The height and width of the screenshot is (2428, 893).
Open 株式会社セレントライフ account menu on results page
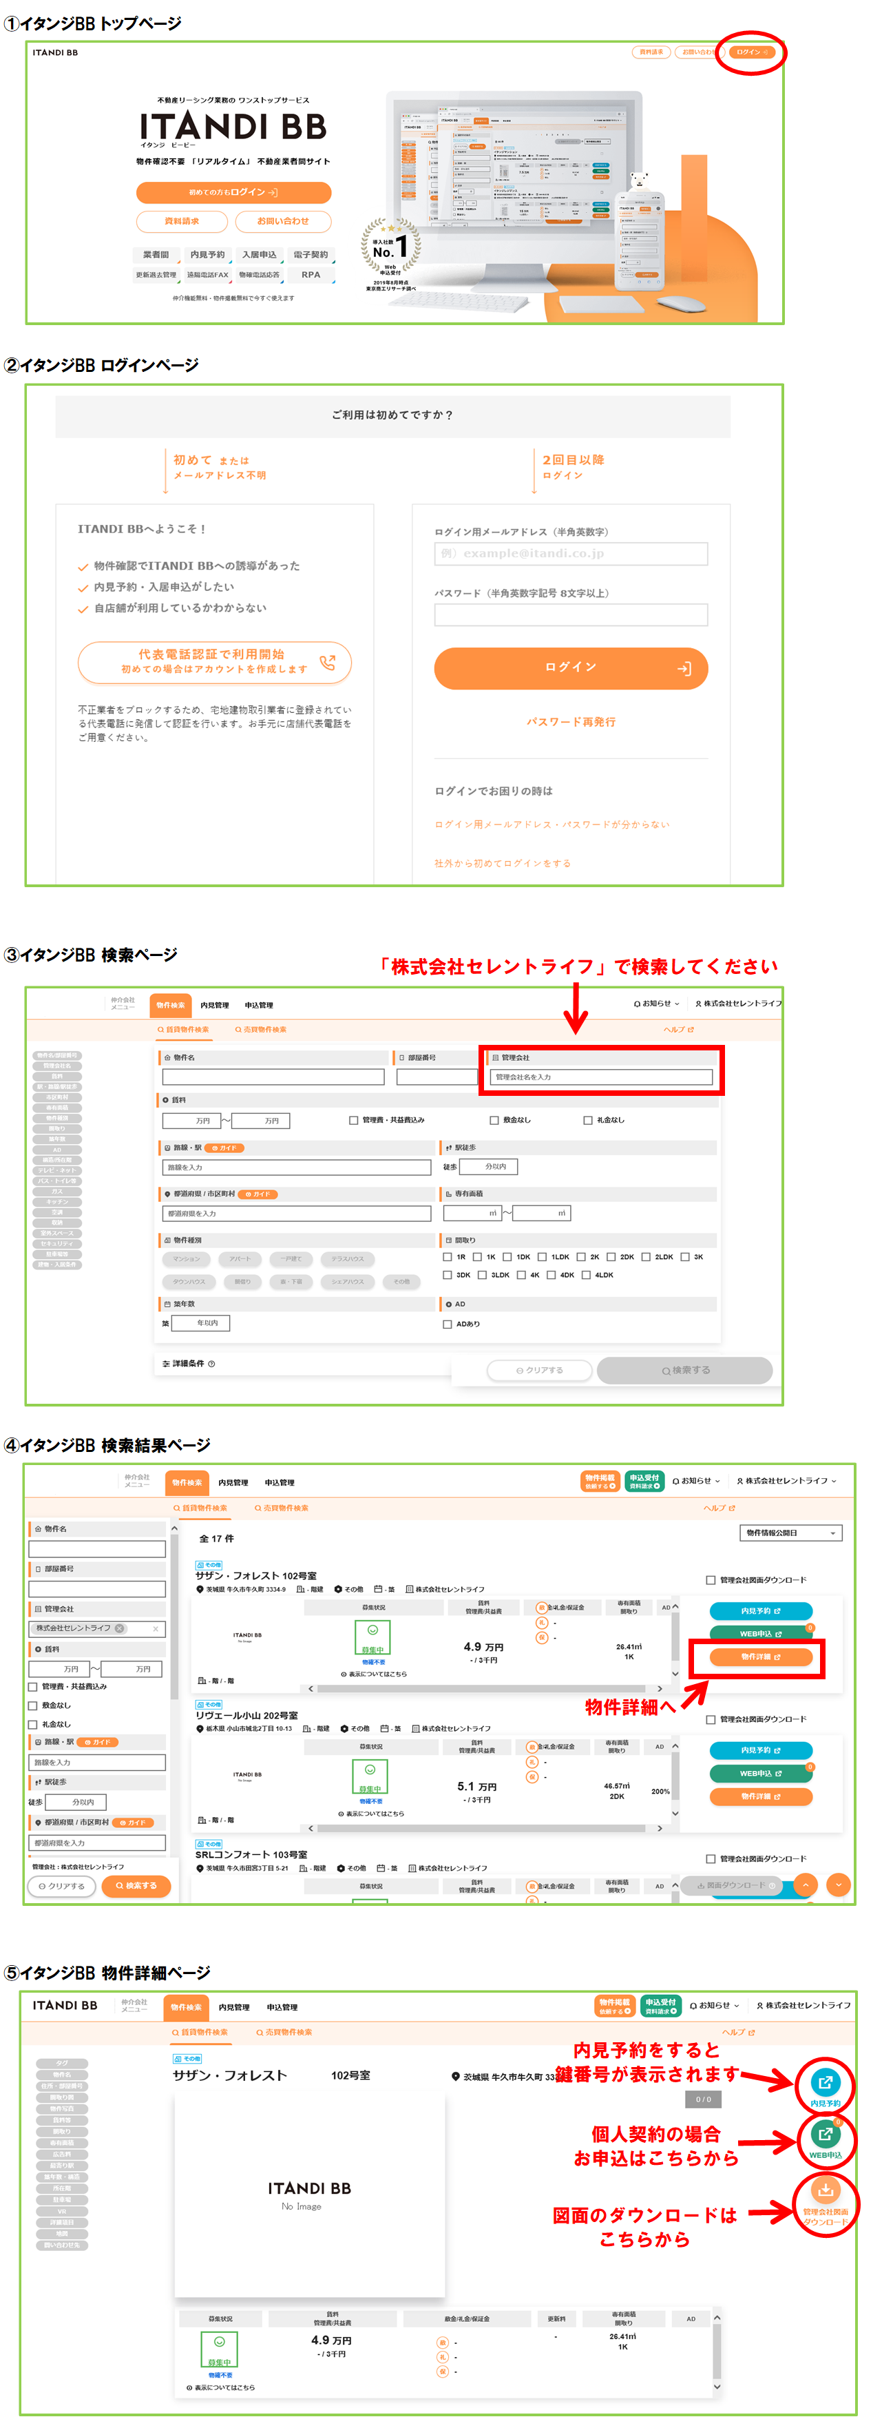786,1480
